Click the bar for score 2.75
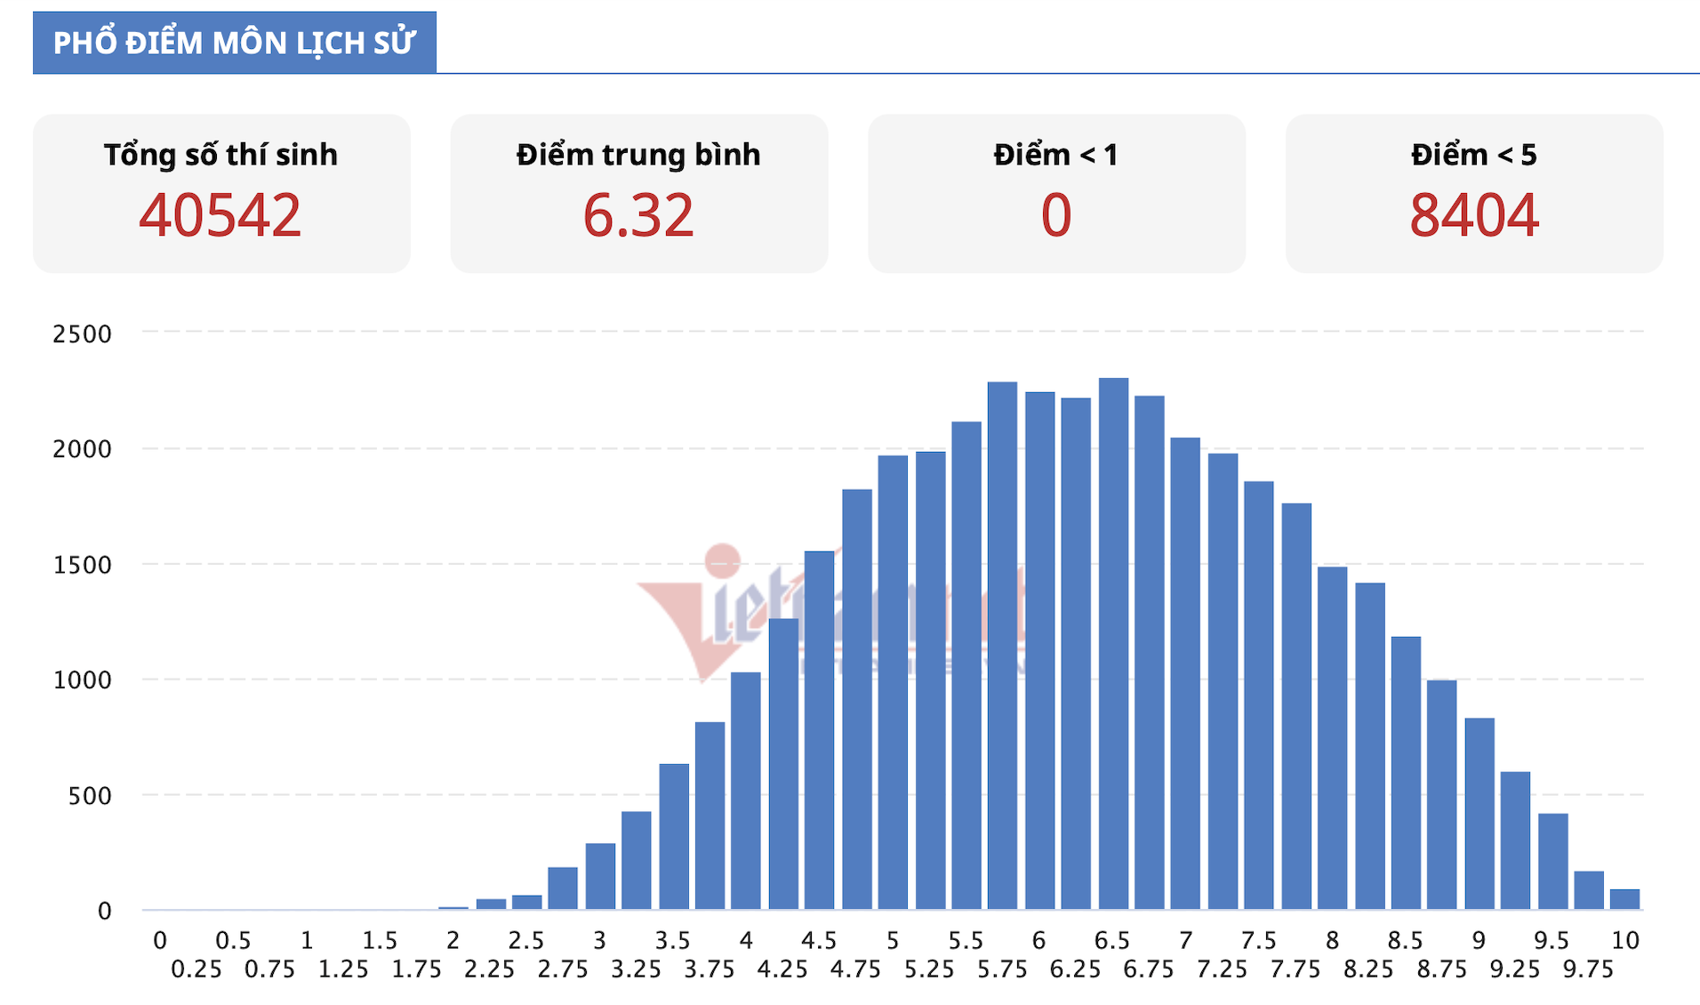Screen dimensions: 1700x1005 (x=563, y=888)
